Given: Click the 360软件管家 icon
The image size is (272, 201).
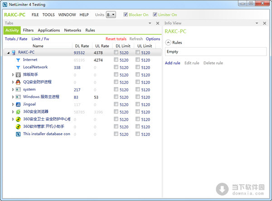Looking at the screenshot, I should coord(18,127).
